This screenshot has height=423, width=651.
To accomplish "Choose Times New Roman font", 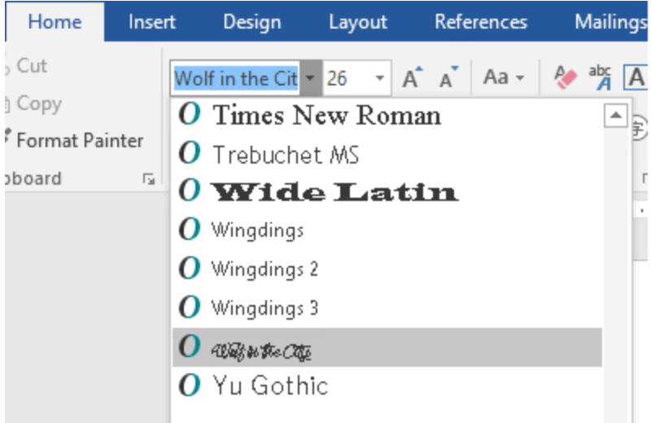I will coord(387,115).
